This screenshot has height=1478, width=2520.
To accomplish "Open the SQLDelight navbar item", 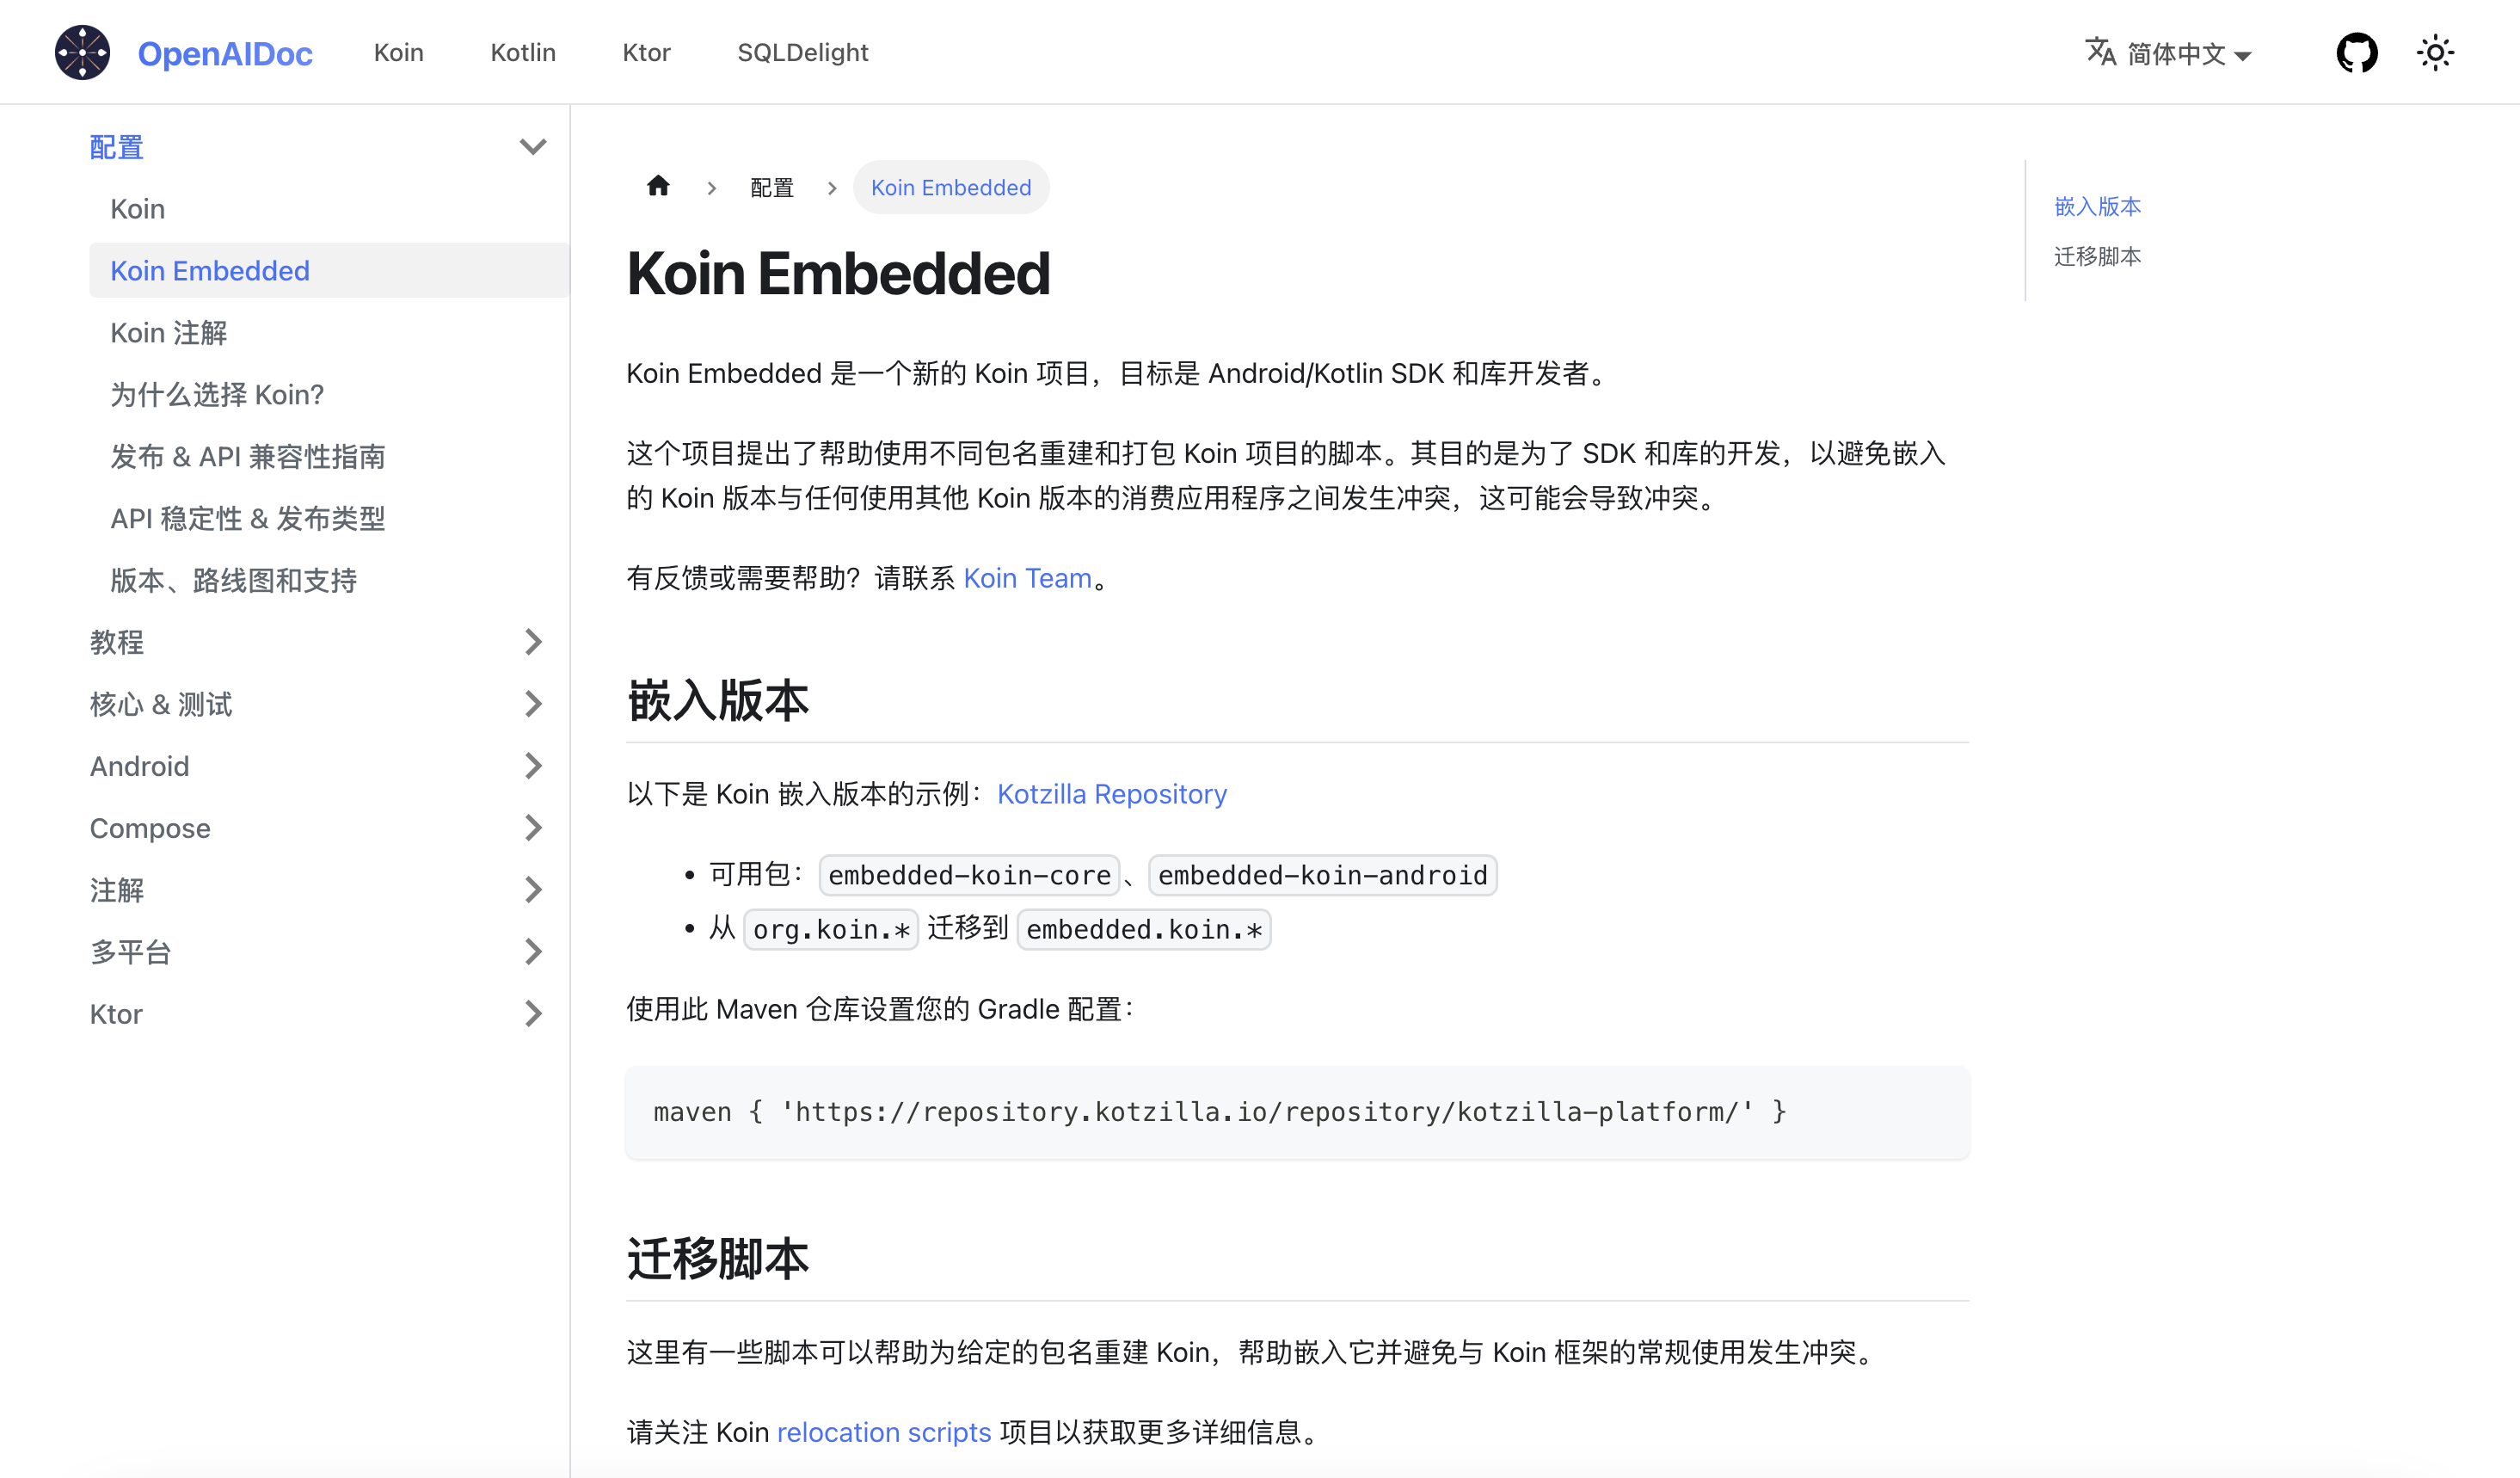I will [802, 53].
